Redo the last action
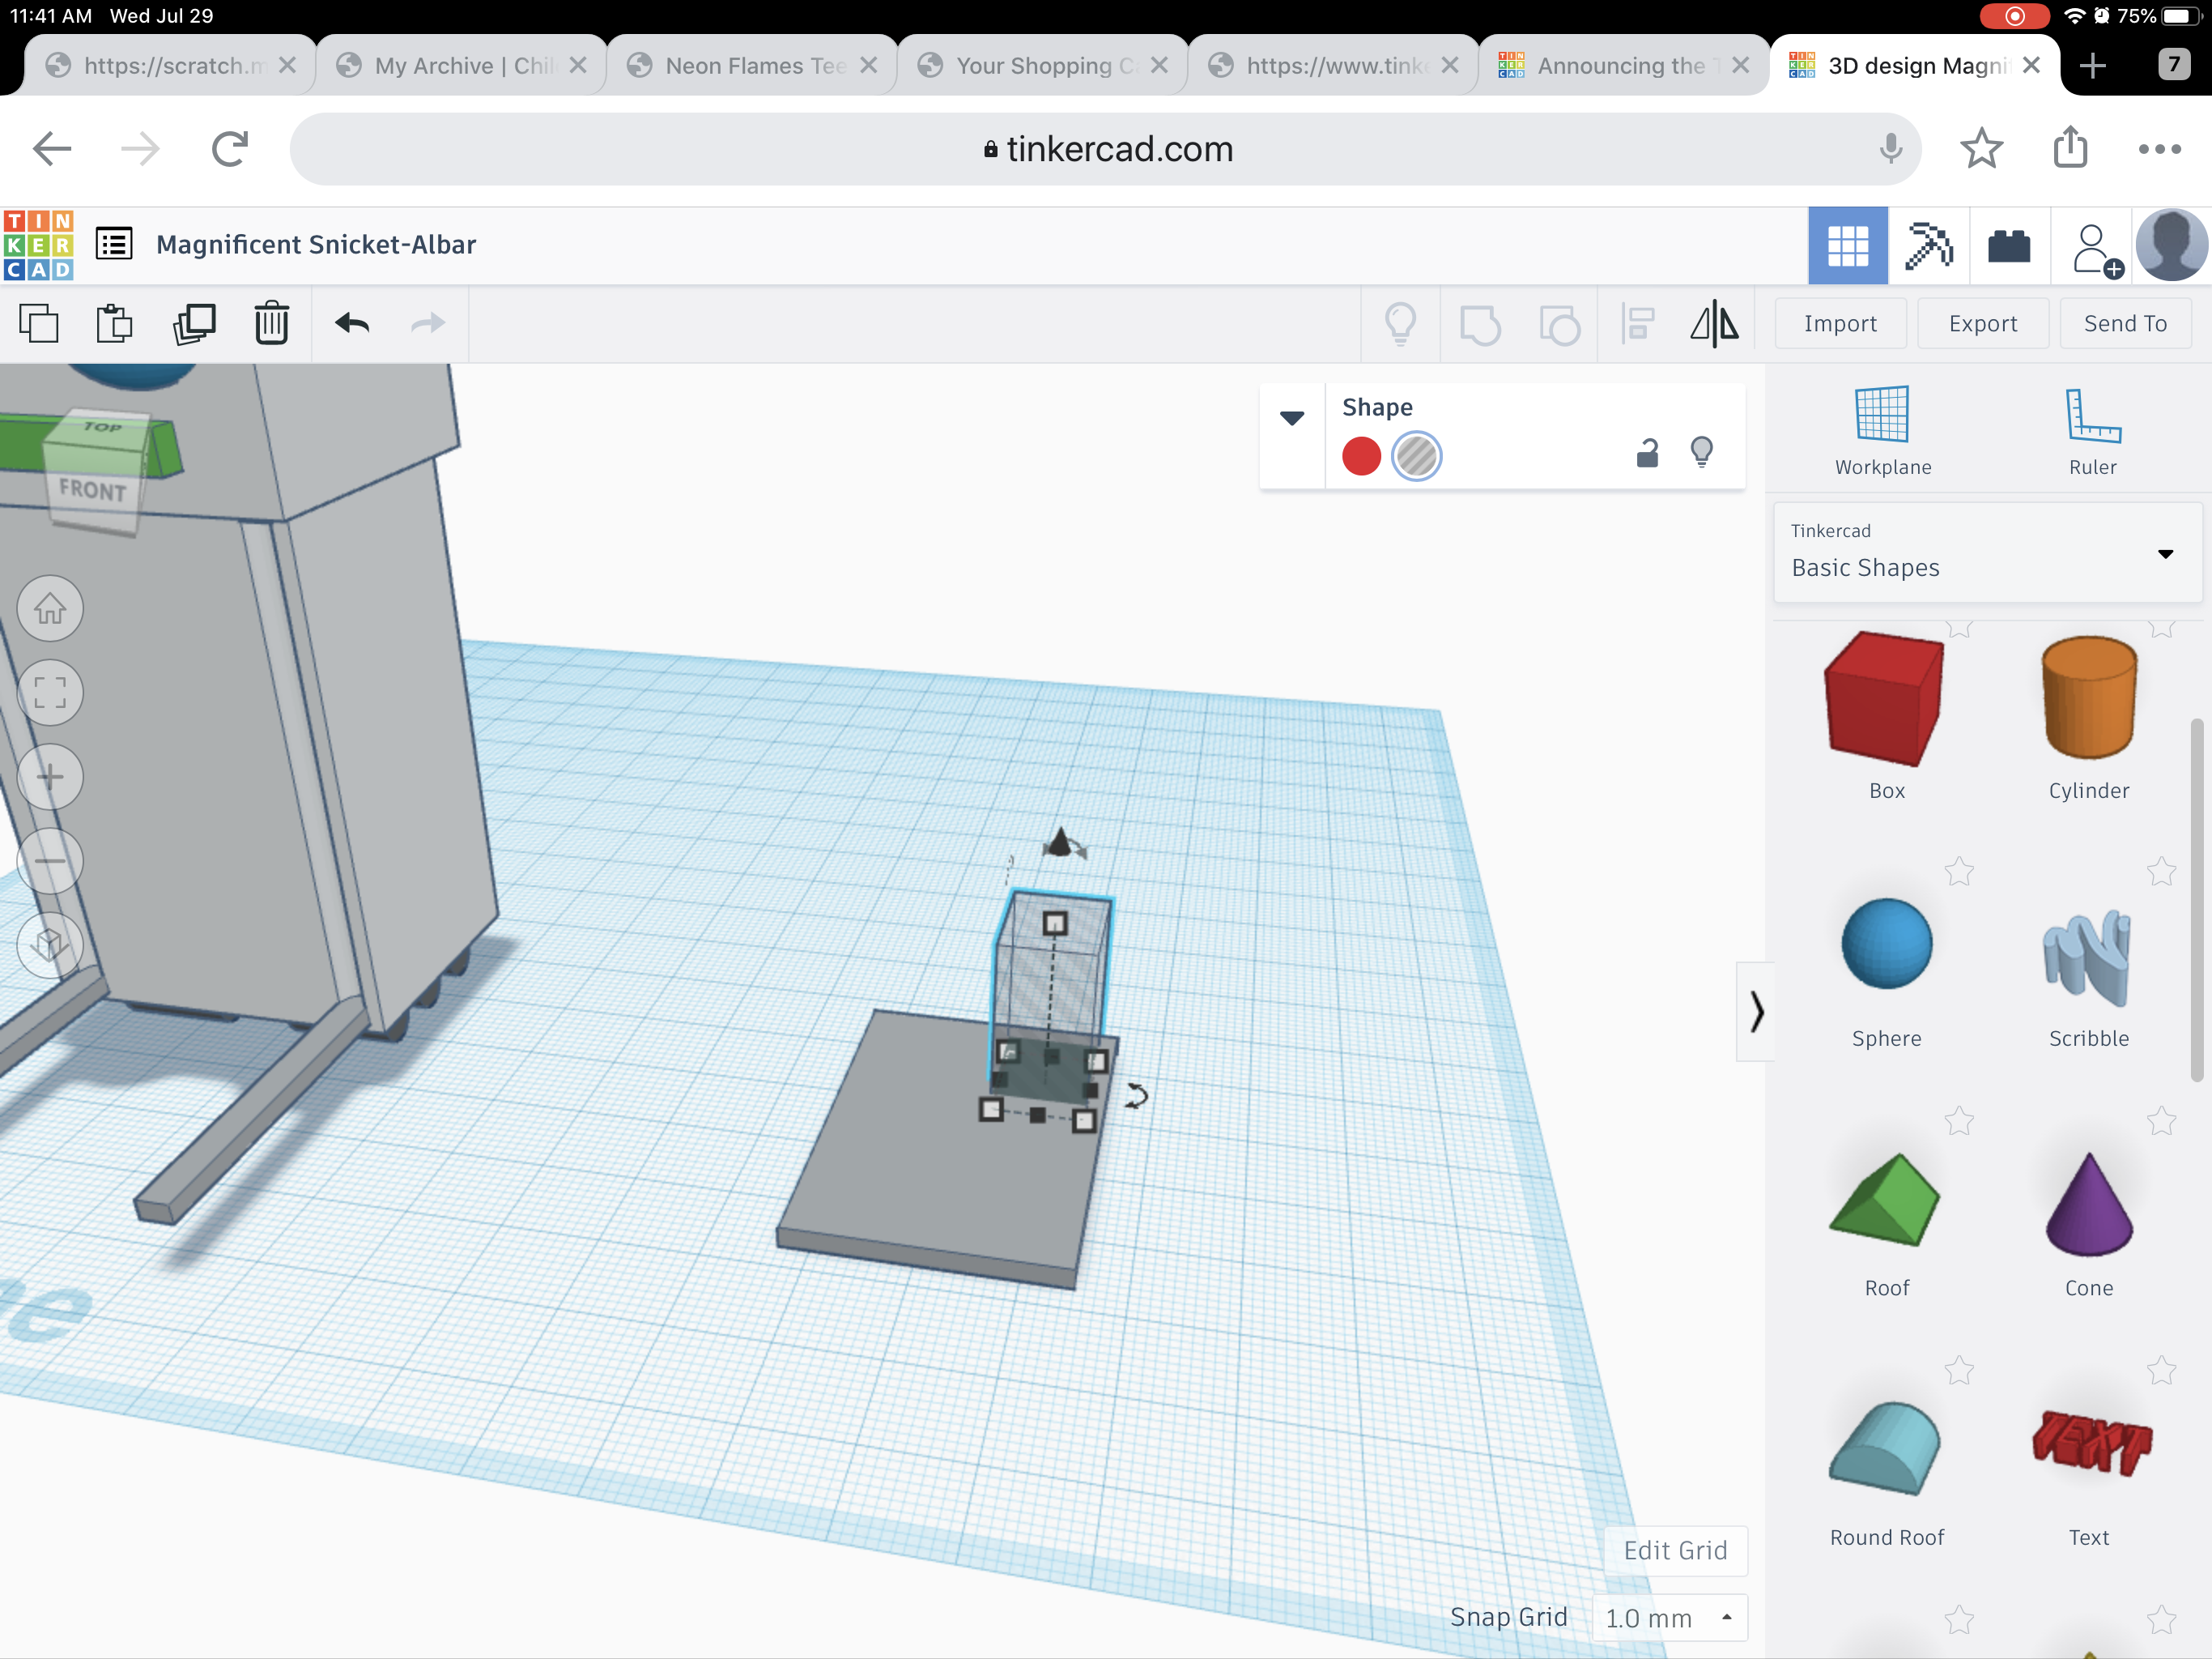The image size is (2212, 1659). tap(428, 323)
